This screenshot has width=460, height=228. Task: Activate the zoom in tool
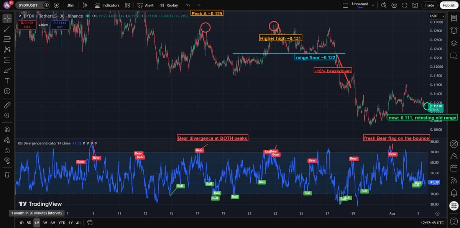pos(7,115)
